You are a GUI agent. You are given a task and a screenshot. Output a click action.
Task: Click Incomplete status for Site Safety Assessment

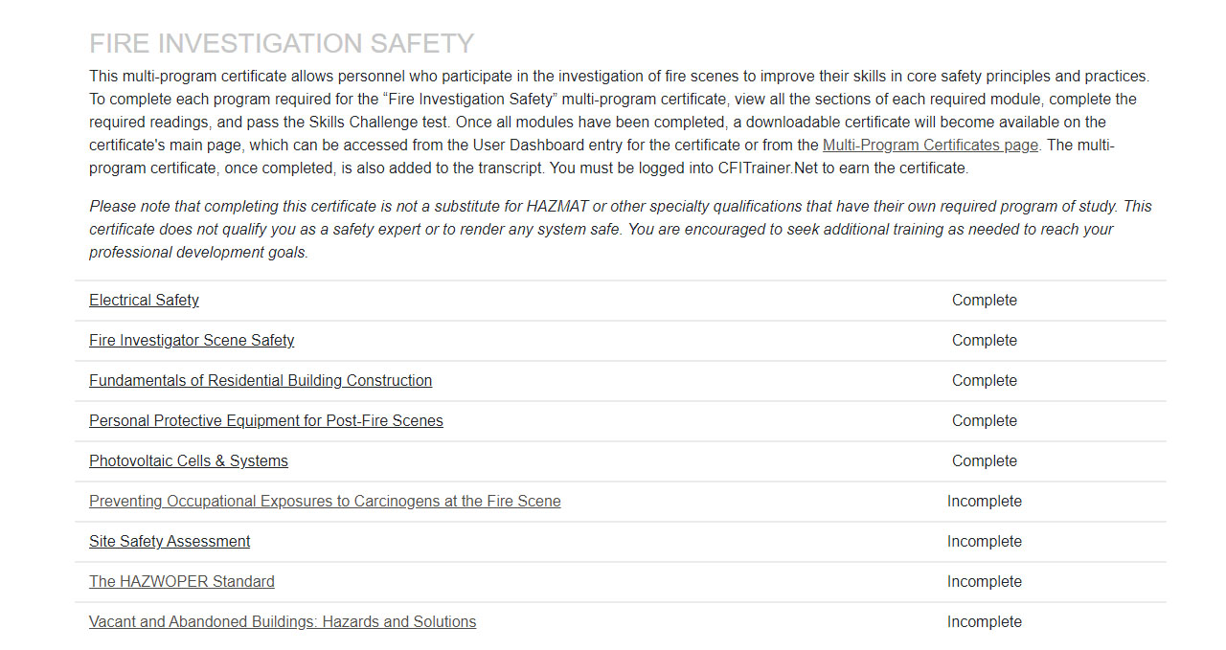(x=985, y=541)
